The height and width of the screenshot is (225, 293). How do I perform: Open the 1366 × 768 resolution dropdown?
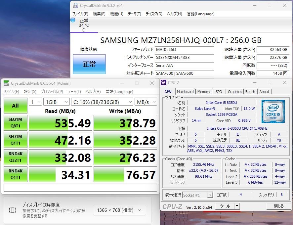(x=119, y=210)
